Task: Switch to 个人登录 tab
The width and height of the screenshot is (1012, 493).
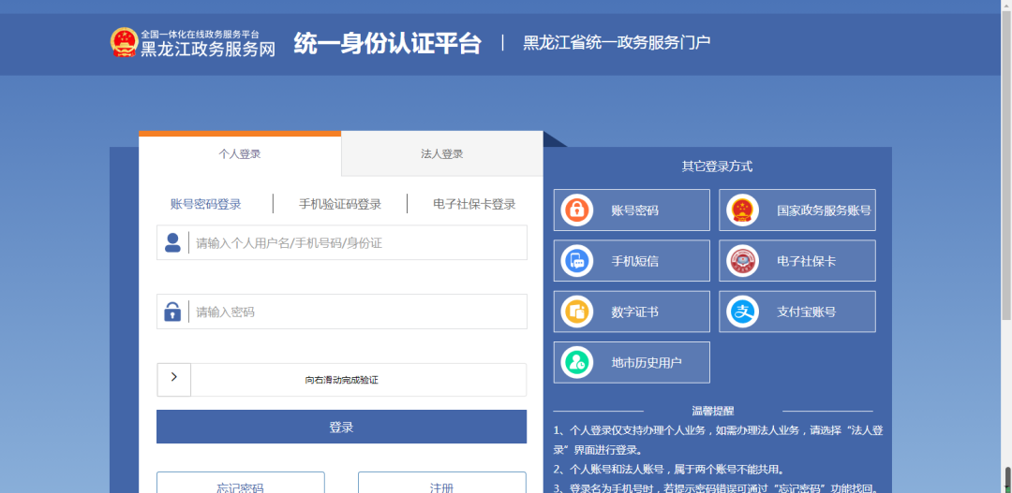Action: click(x=240, y=154)
